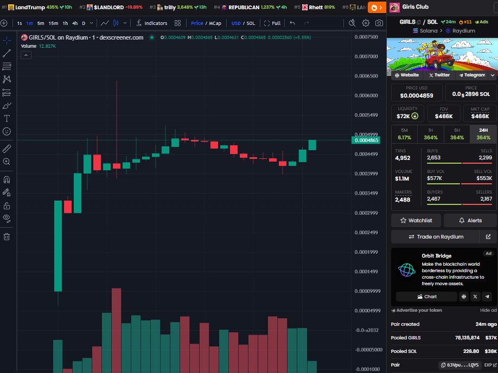Switch chart to line style
This screenshot has width=498, height=373.
click(x=105, y=23)
